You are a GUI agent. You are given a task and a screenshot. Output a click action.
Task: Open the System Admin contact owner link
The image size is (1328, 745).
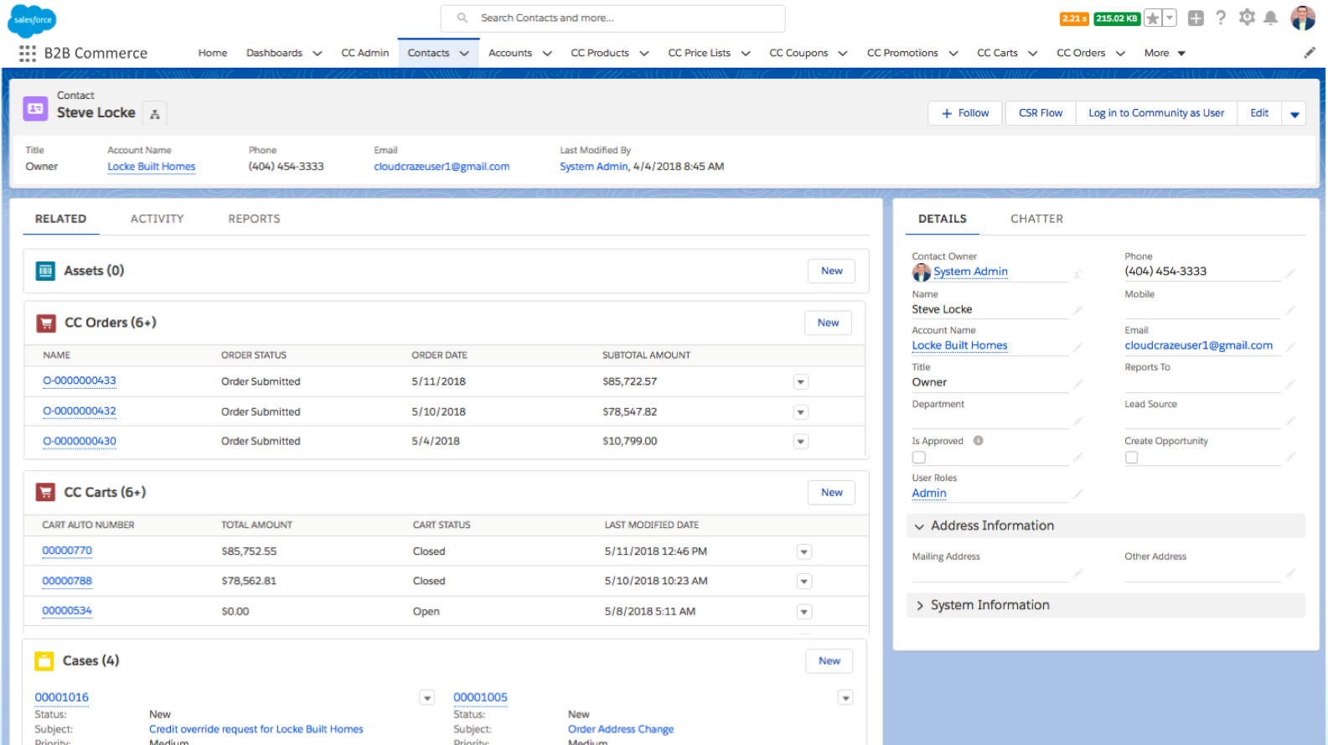point(970,272)
